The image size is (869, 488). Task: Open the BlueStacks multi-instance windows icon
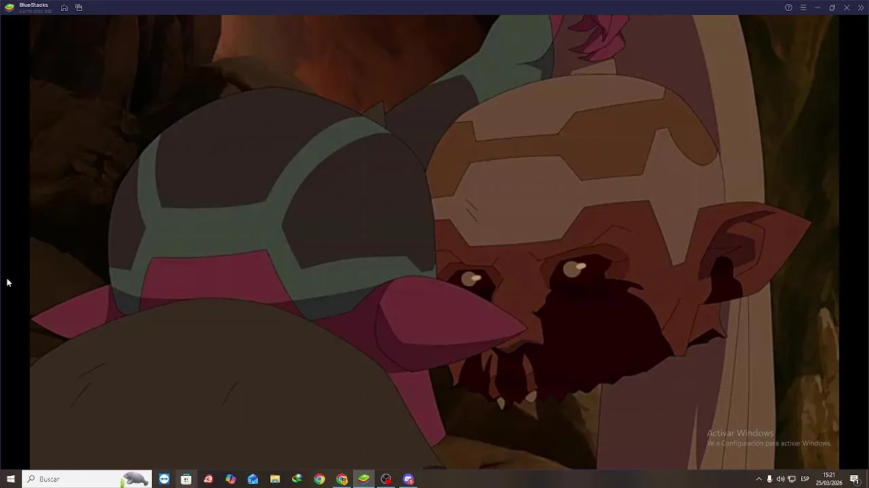[x=79, y=7]
